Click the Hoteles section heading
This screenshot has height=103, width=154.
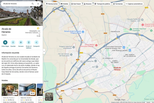(5, 80)
